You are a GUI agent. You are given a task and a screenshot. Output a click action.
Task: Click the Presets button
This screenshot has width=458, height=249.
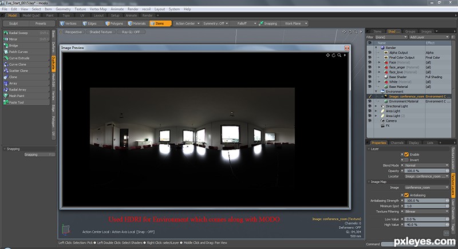point(41,23)
